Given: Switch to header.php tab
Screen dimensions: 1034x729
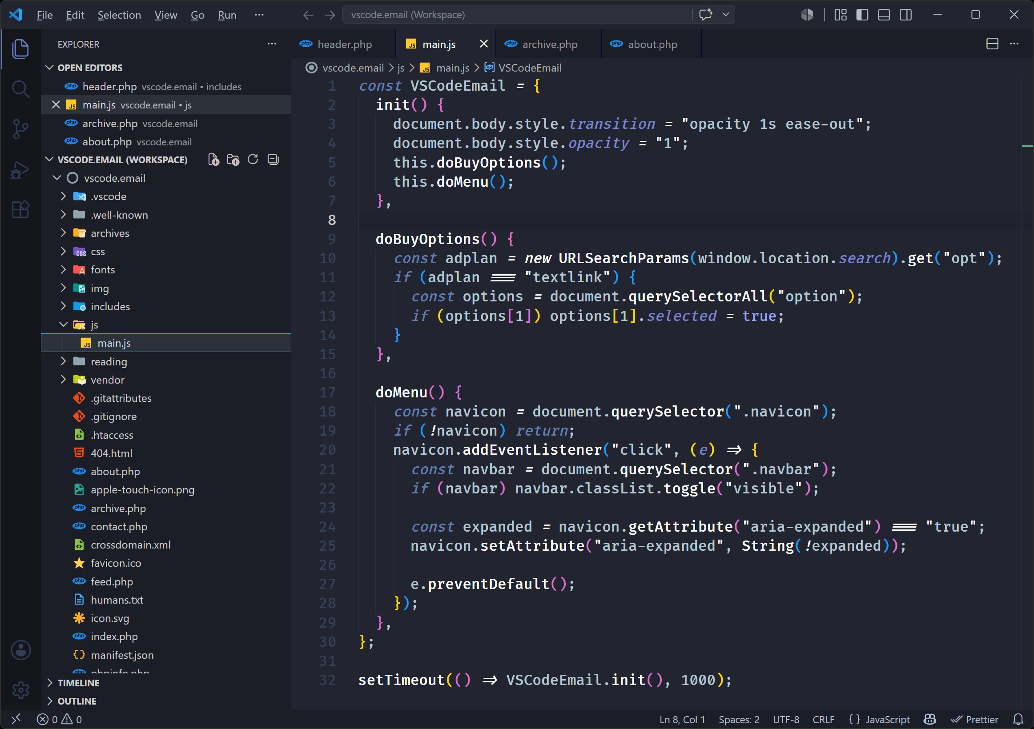Looking at the screenshot, I should (343, 44).
